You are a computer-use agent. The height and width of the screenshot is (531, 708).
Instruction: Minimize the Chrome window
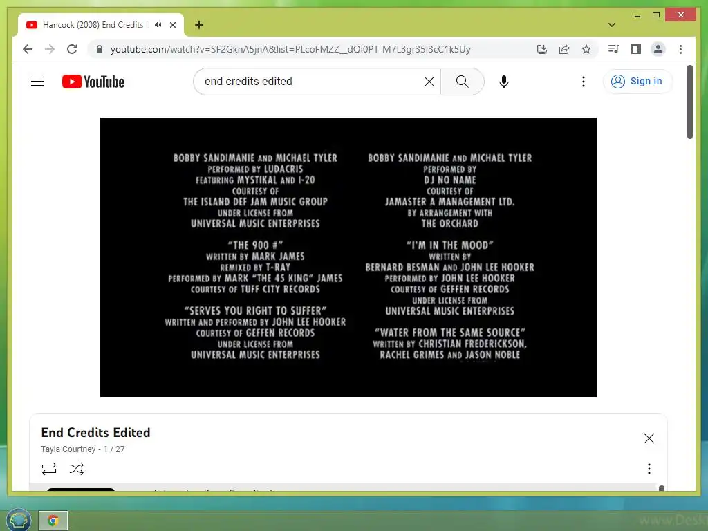pos(637,15)
